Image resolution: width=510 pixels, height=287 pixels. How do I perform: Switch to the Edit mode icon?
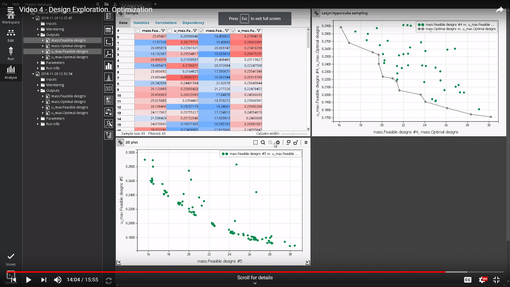[x=11, y=36]
